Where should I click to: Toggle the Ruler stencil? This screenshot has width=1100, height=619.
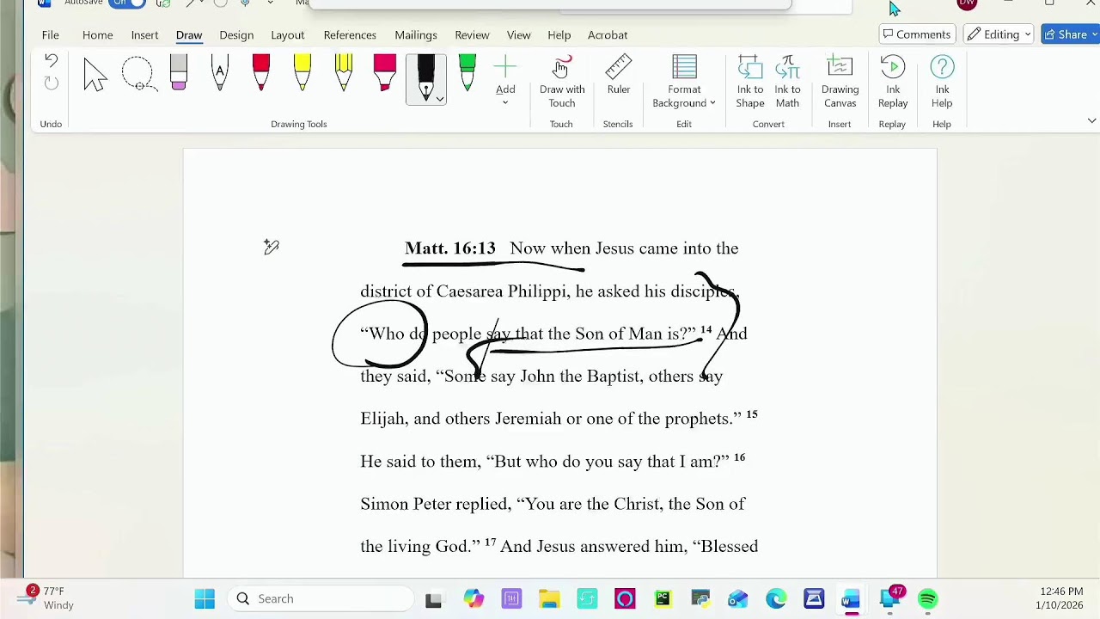[x=619, y=76]
